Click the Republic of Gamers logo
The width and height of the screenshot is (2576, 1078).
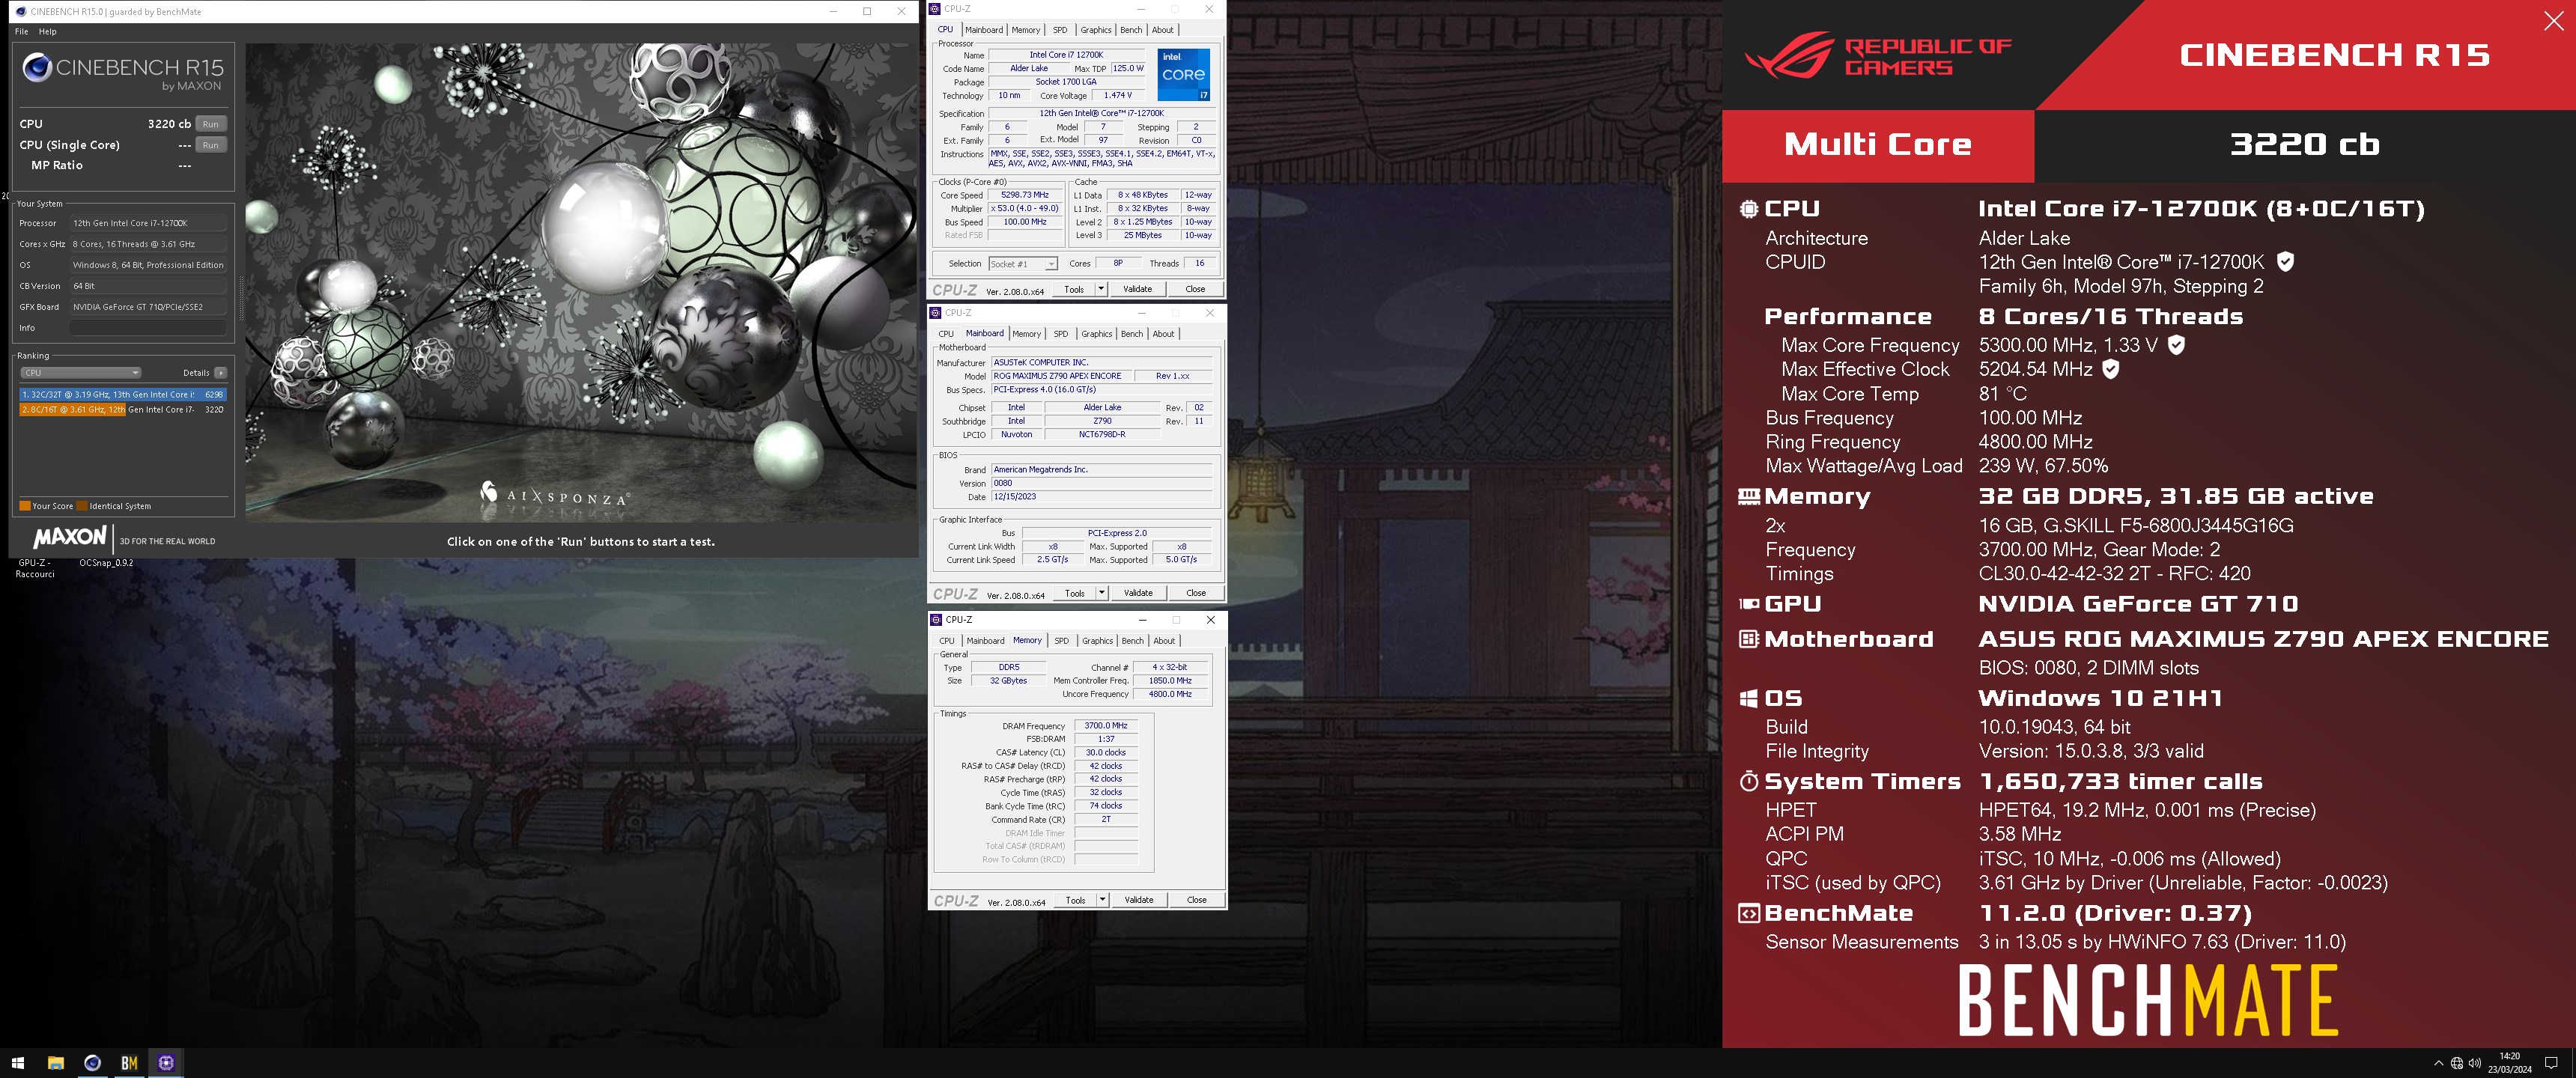coord(1878,55)
